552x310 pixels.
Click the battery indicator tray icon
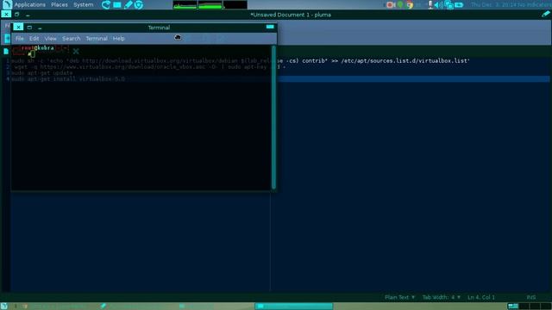click(459, 5)
